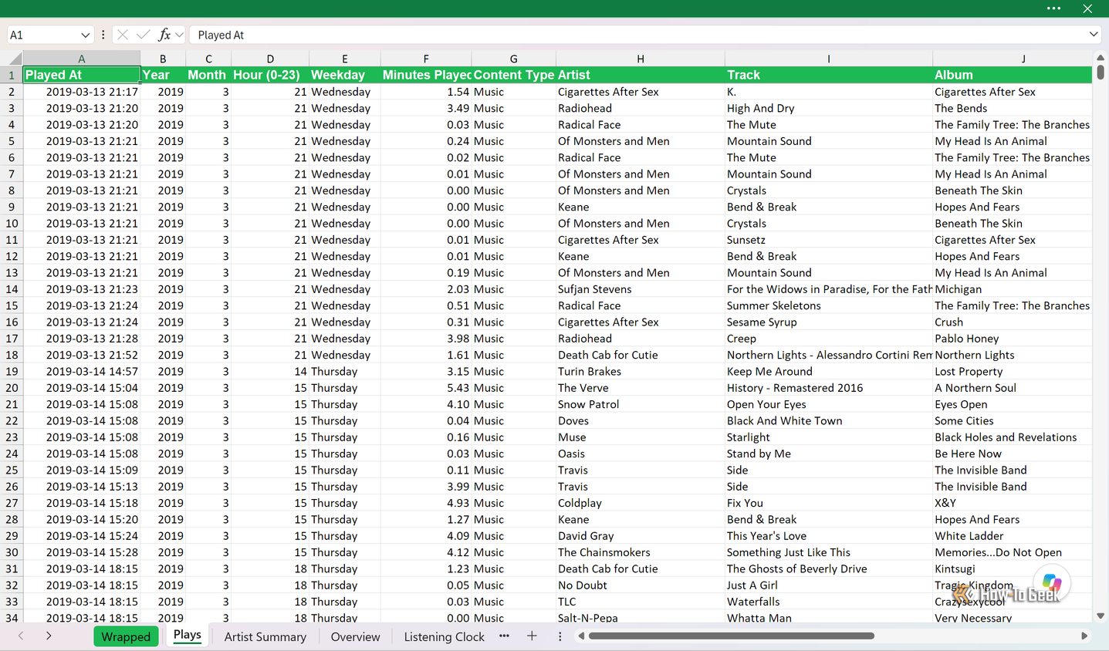Click the track cell Waterfalls

coord(829,602)
